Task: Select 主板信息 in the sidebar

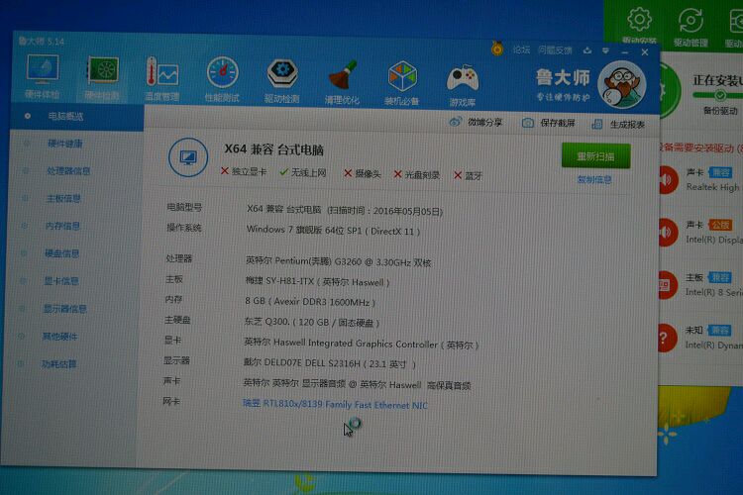Action: pyautogui.click(x=63, y=198)
